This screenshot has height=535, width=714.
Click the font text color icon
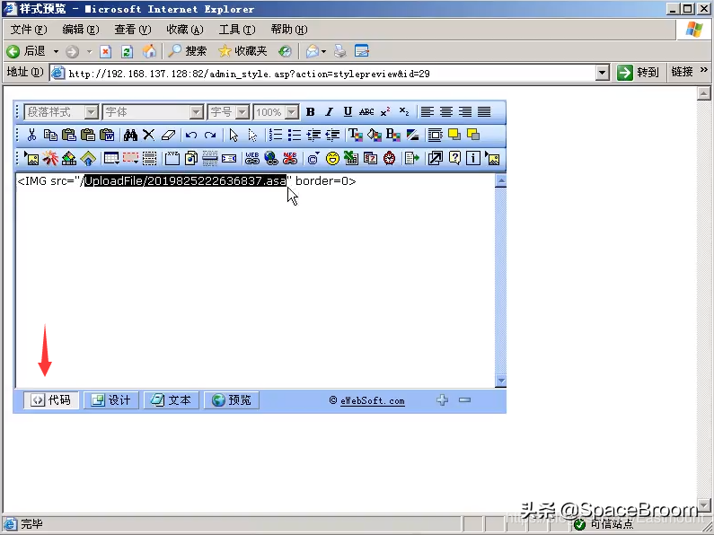pos(355,136)
